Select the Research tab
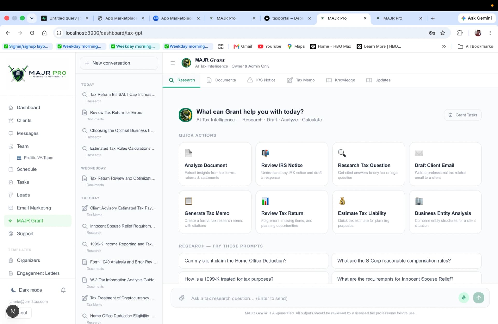This screenshot has width=498, height=324. 182,80
